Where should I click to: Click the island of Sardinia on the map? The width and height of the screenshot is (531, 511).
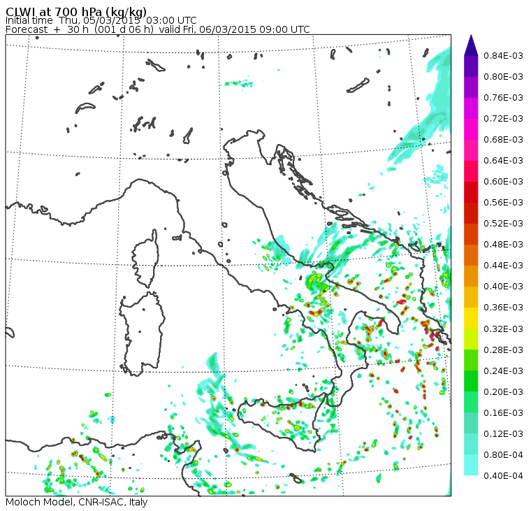coord(143,333)
